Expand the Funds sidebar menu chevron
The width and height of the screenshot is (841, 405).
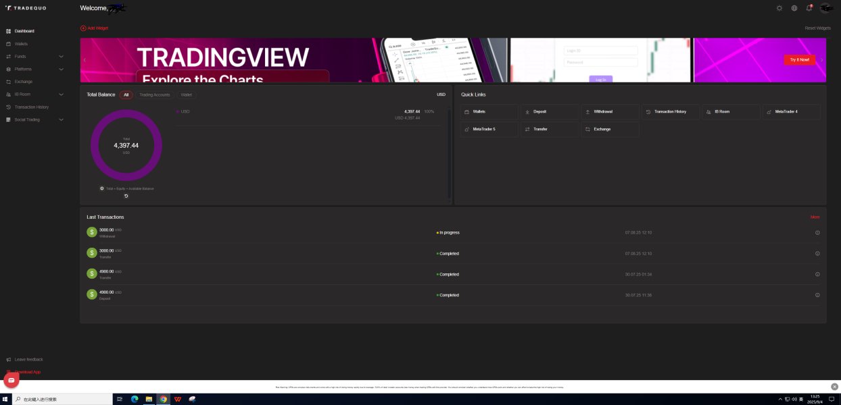tap(62, 57)
